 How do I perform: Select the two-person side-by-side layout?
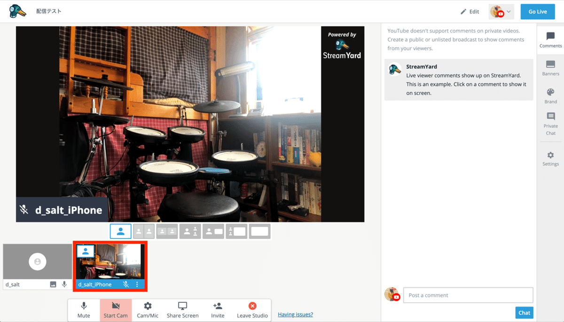tap(144, 231)
